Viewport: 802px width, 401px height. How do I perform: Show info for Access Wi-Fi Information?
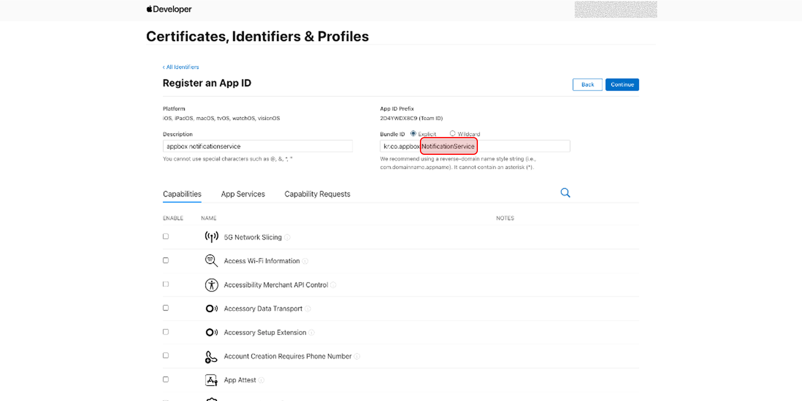click(305, 261)
